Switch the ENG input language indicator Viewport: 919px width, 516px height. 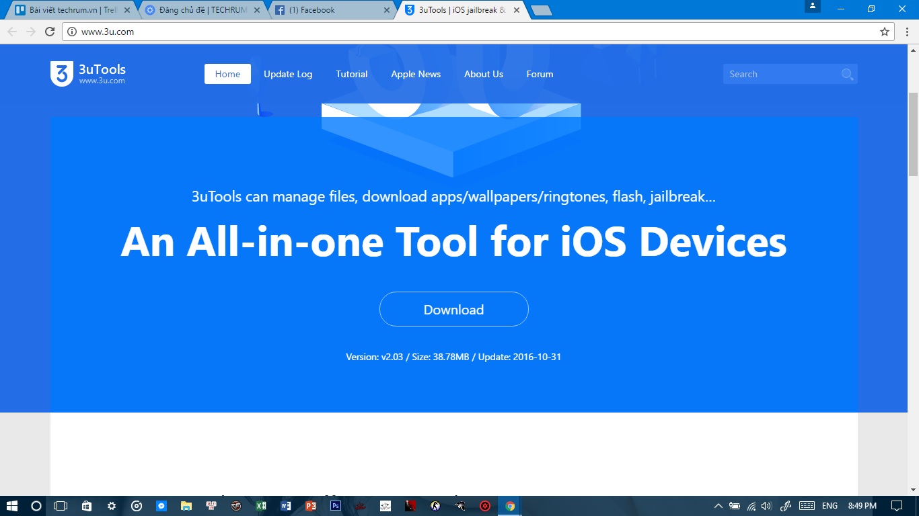(830, 506)
